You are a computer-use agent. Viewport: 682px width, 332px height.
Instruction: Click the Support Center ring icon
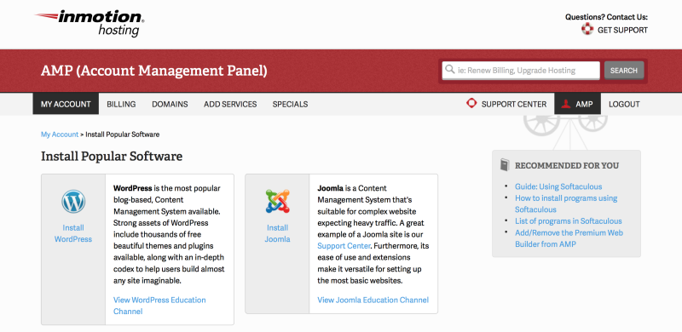click(471, 103)
